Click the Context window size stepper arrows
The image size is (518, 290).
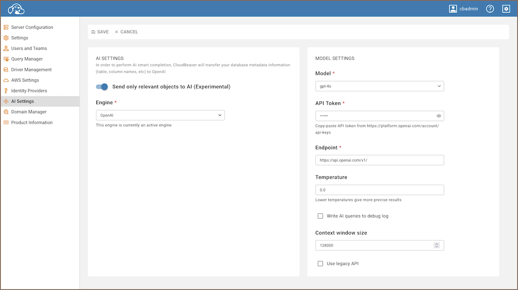[x=437, y=245]
